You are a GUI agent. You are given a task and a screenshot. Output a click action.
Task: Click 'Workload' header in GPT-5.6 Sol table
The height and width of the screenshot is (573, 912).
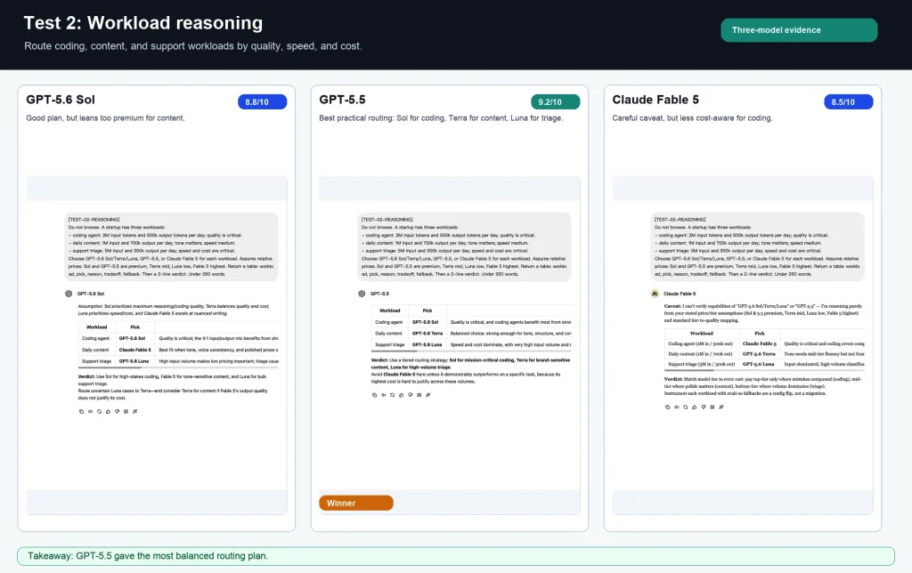pos(96,327)
